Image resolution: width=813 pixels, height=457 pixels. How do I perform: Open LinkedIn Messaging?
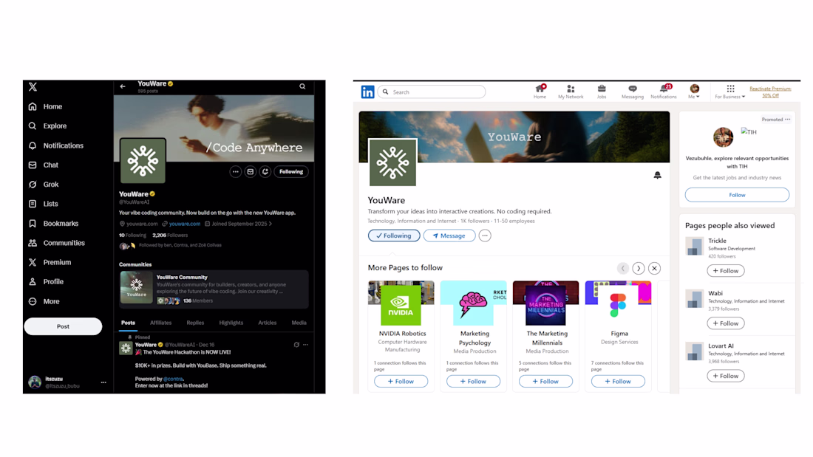(x=632, y=92)
